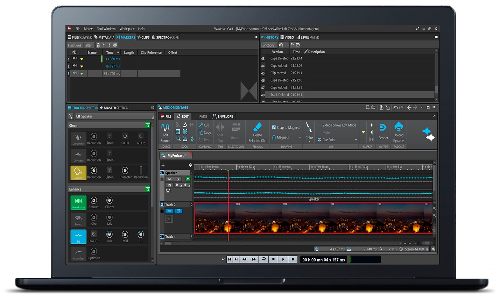This screenshot has width=500, height=294.
Task: Click the Voice Exciter Clarity knob
Action: coord(110,200)
